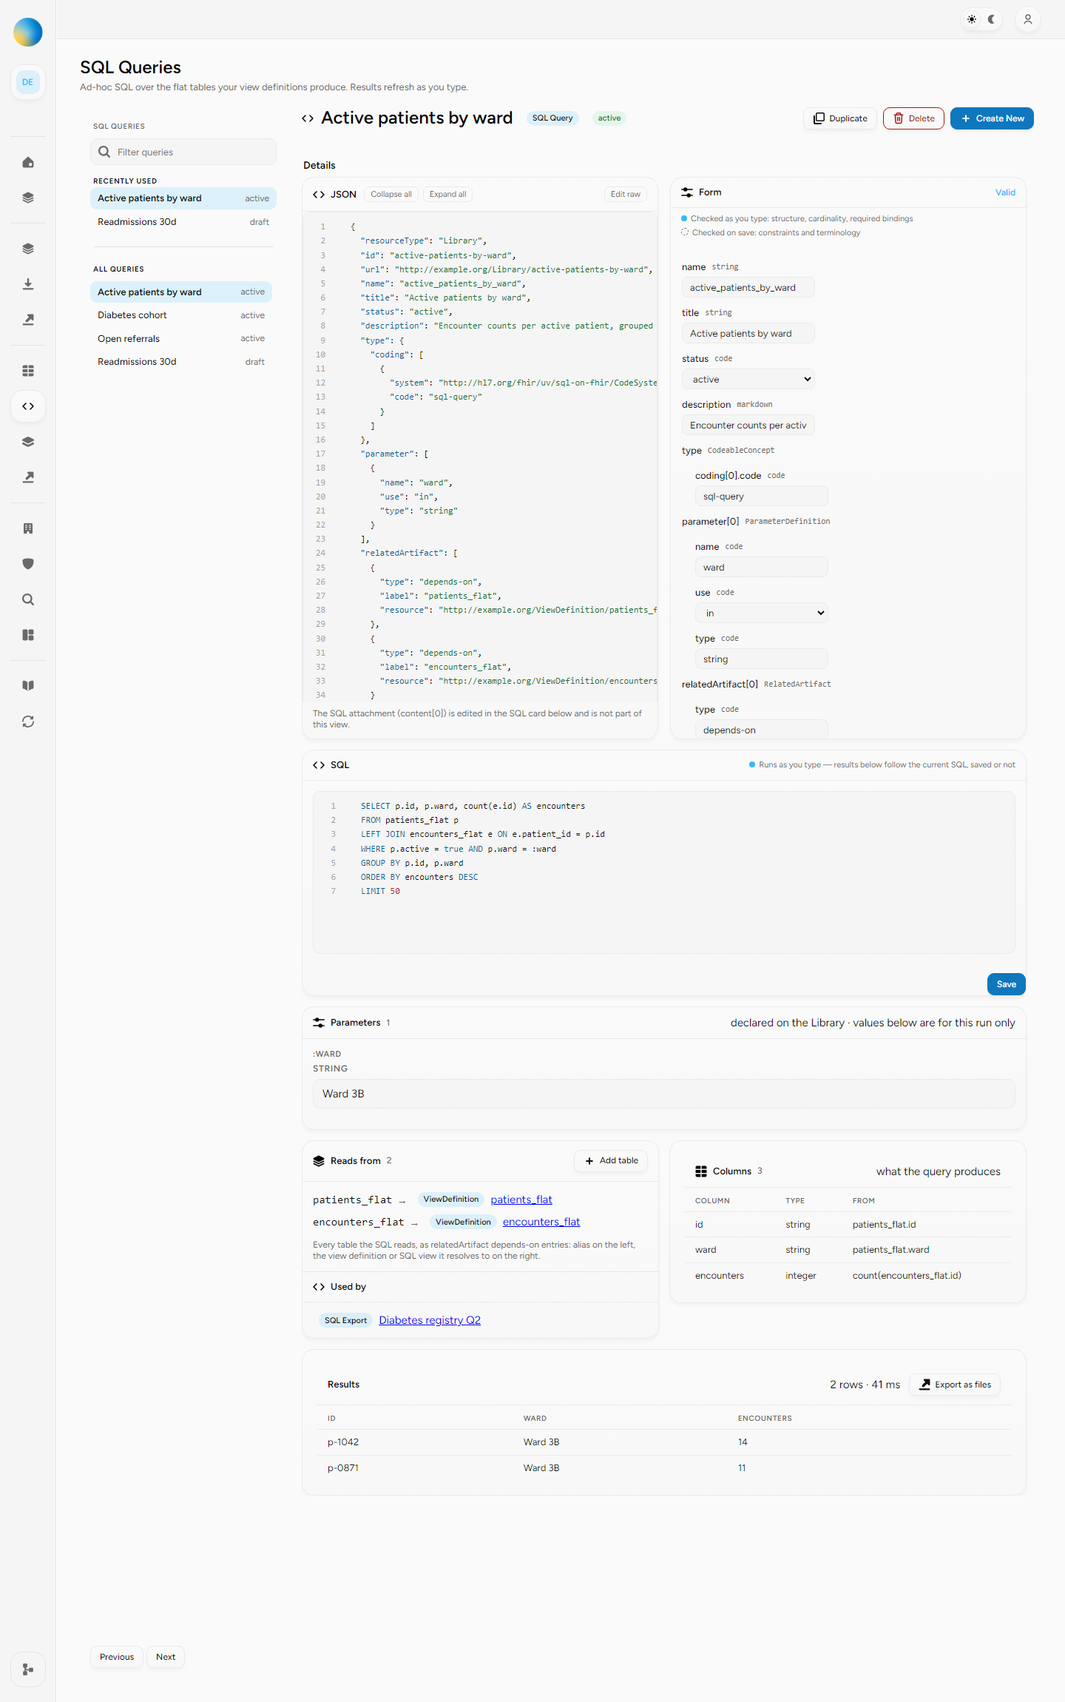Select the highlighted code brackets sidebar icon
1065x1702 pixels.
tap(28, 406)
